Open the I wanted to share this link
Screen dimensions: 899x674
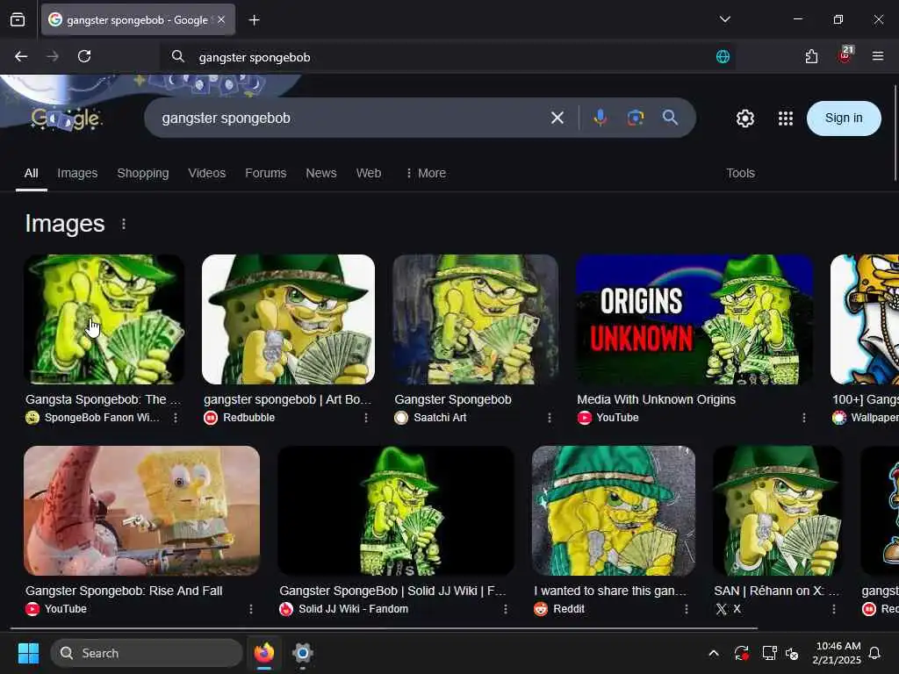(x=610, y=591)
